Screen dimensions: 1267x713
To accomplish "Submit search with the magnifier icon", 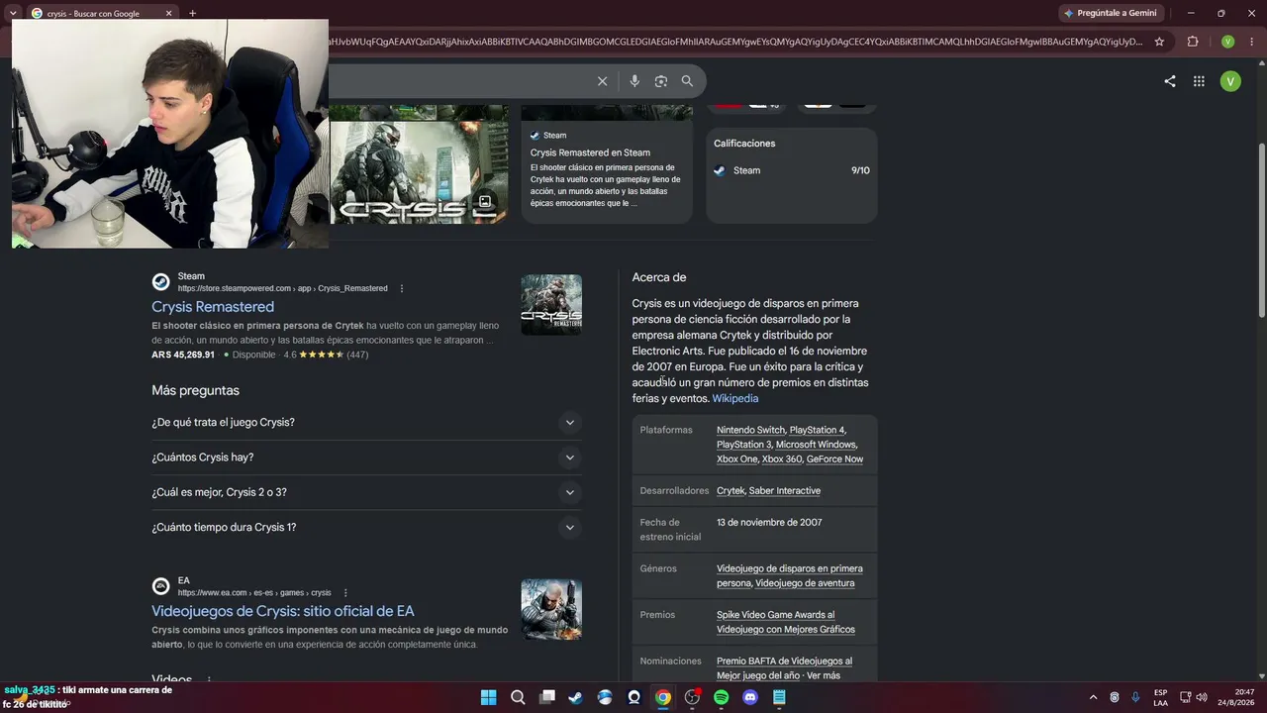I will 687,81.
